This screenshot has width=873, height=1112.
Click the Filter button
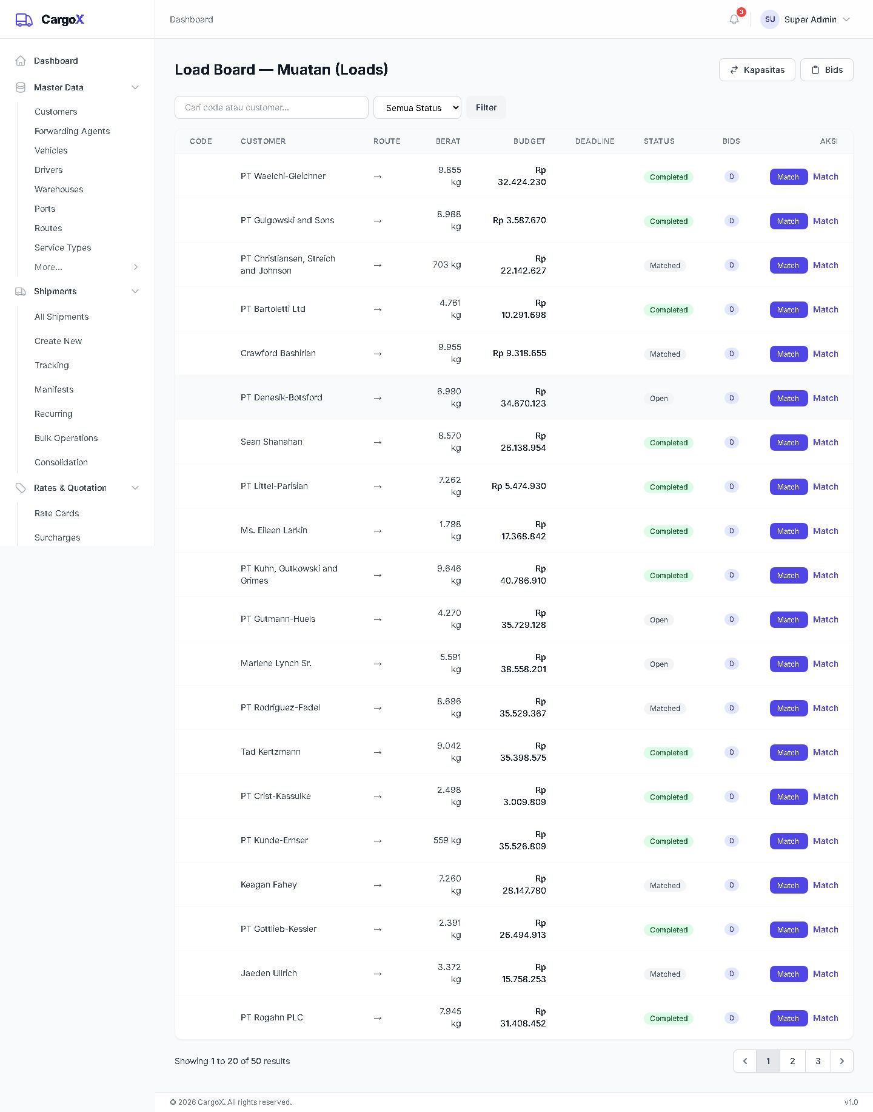pyautogui.click(x=486, y=107)
